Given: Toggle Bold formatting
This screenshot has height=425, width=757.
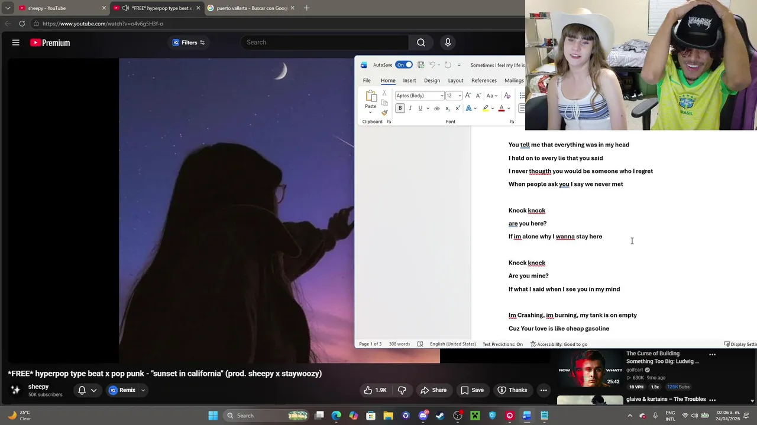Looking at the screenshot, I should (x=400, y=109).
